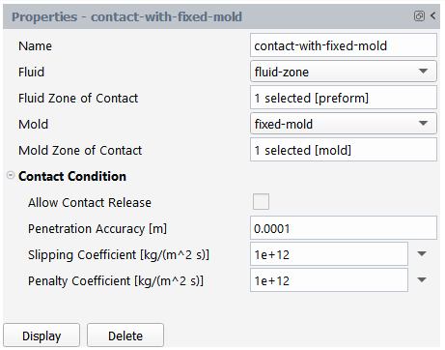Click the Allow Contact Release label
Screen dimensions: 445x350
(90, 202)
